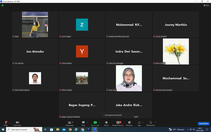
Task: Click muted mic icon beside Joo Atmoko label
Action: tap(13, 63)
